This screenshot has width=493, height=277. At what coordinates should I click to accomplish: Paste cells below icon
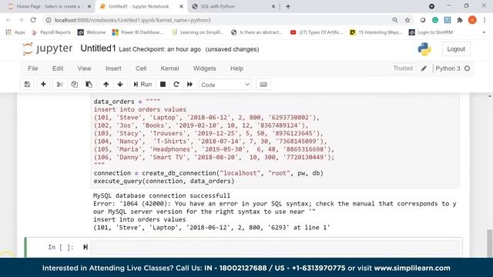89,85
